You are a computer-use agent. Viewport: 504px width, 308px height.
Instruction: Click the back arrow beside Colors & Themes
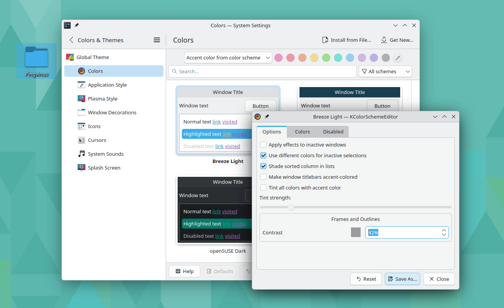(x=71, y=40)
